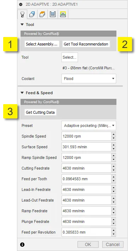The image size is (138, 251).
Task: Open the Preset dropdown
Action: tap(89, 125)
